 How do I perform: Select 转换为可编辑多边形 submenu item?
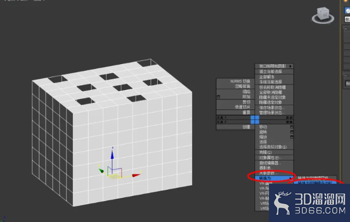tap(317, 183)
